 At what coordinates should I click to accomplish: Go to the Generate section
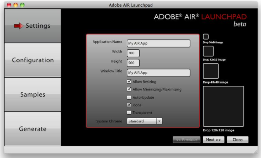coord(32,129)
